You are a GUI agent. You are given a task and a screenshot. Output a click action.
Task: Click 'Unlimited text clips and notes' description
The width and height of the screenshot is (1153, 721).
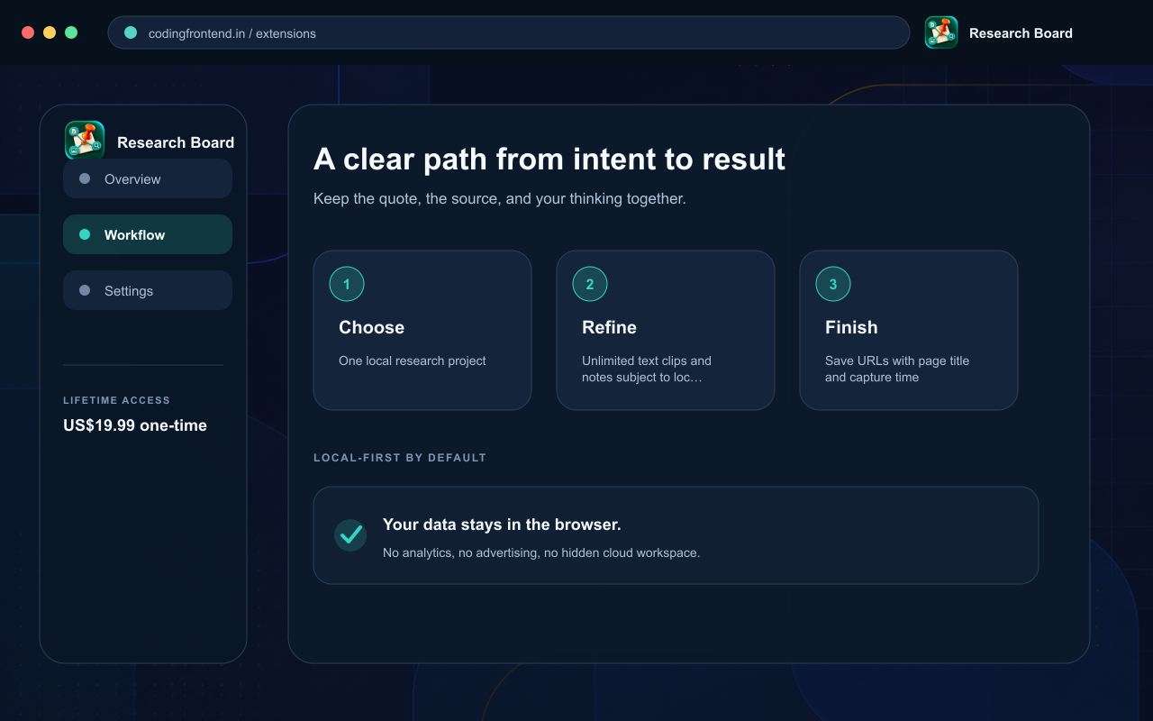[647, 369]
